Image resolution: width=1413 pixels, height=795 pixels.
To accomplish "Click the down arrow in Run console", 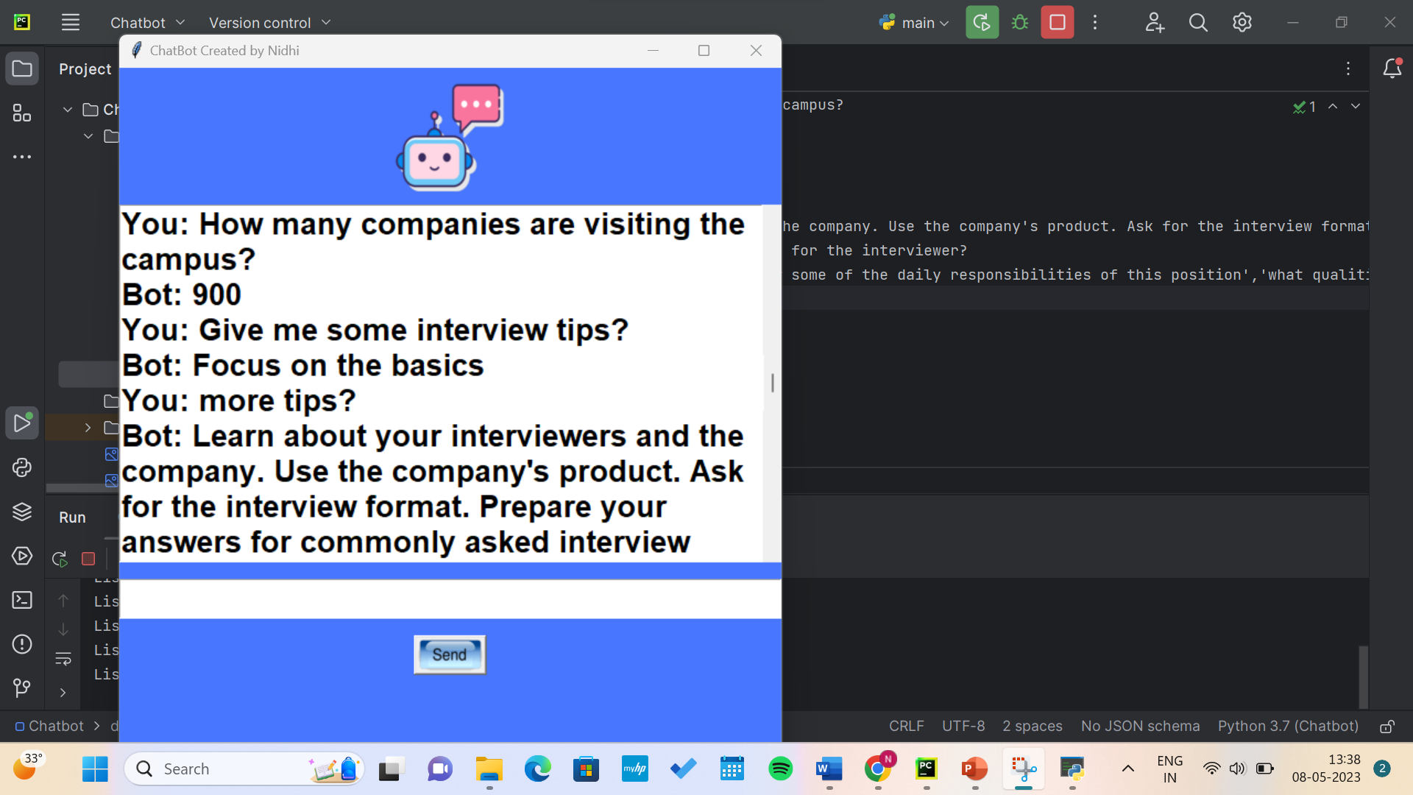I will pos(63,629).
